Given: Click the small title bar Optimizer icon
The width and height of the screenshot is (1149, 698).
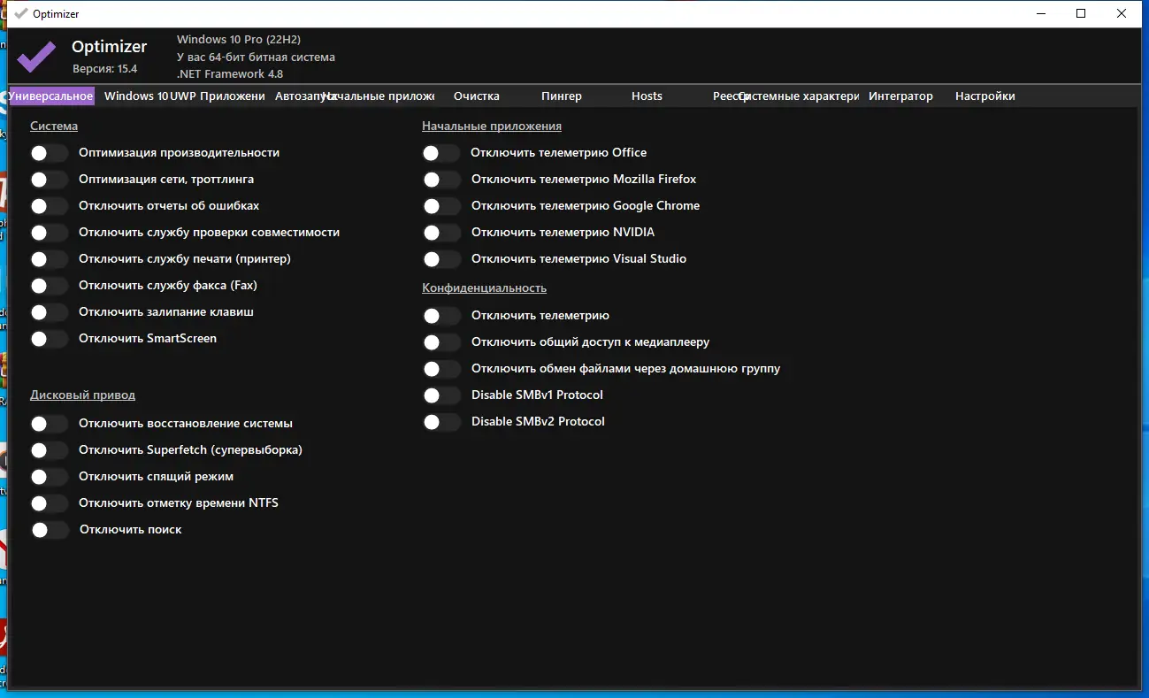Looking at the screenshot, I should (21, 13).
